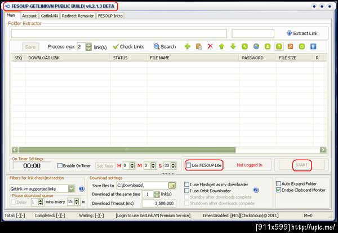338x233 pixels.
Task: Toggle Use FESOUP Lite checkbox
Action: pos(189,165)
